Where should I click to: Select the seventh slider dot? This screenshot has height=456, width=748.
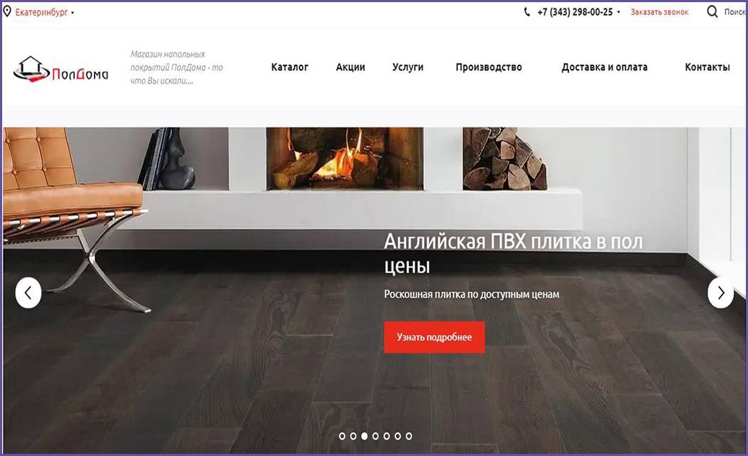coord(409,436)
